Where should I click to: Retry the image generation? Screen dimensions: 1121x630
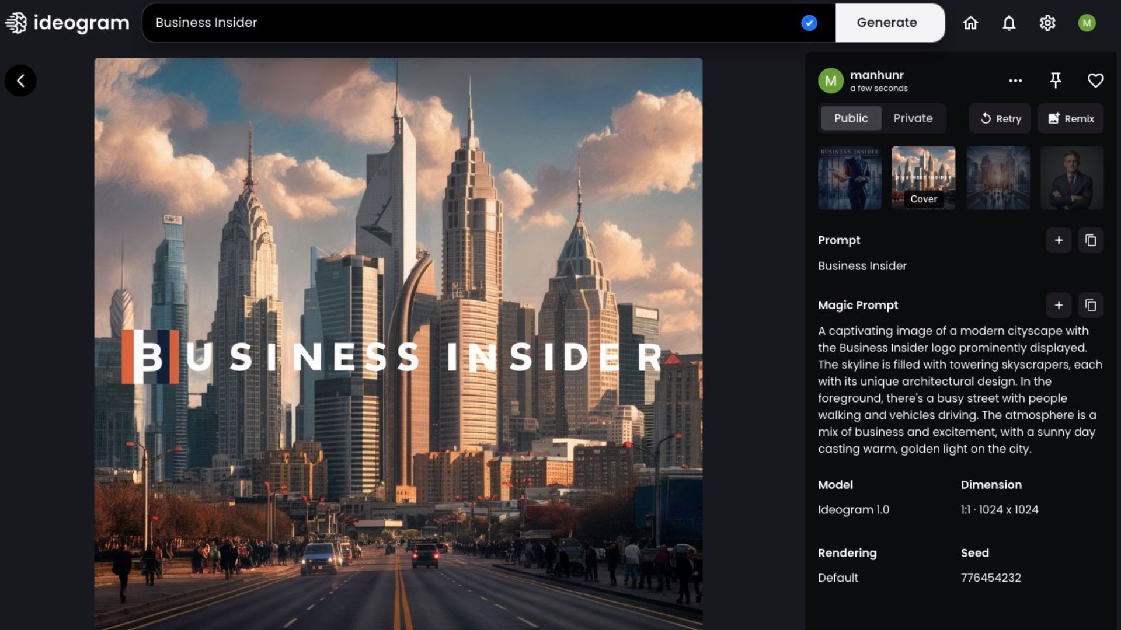[x=1000, y=118]
